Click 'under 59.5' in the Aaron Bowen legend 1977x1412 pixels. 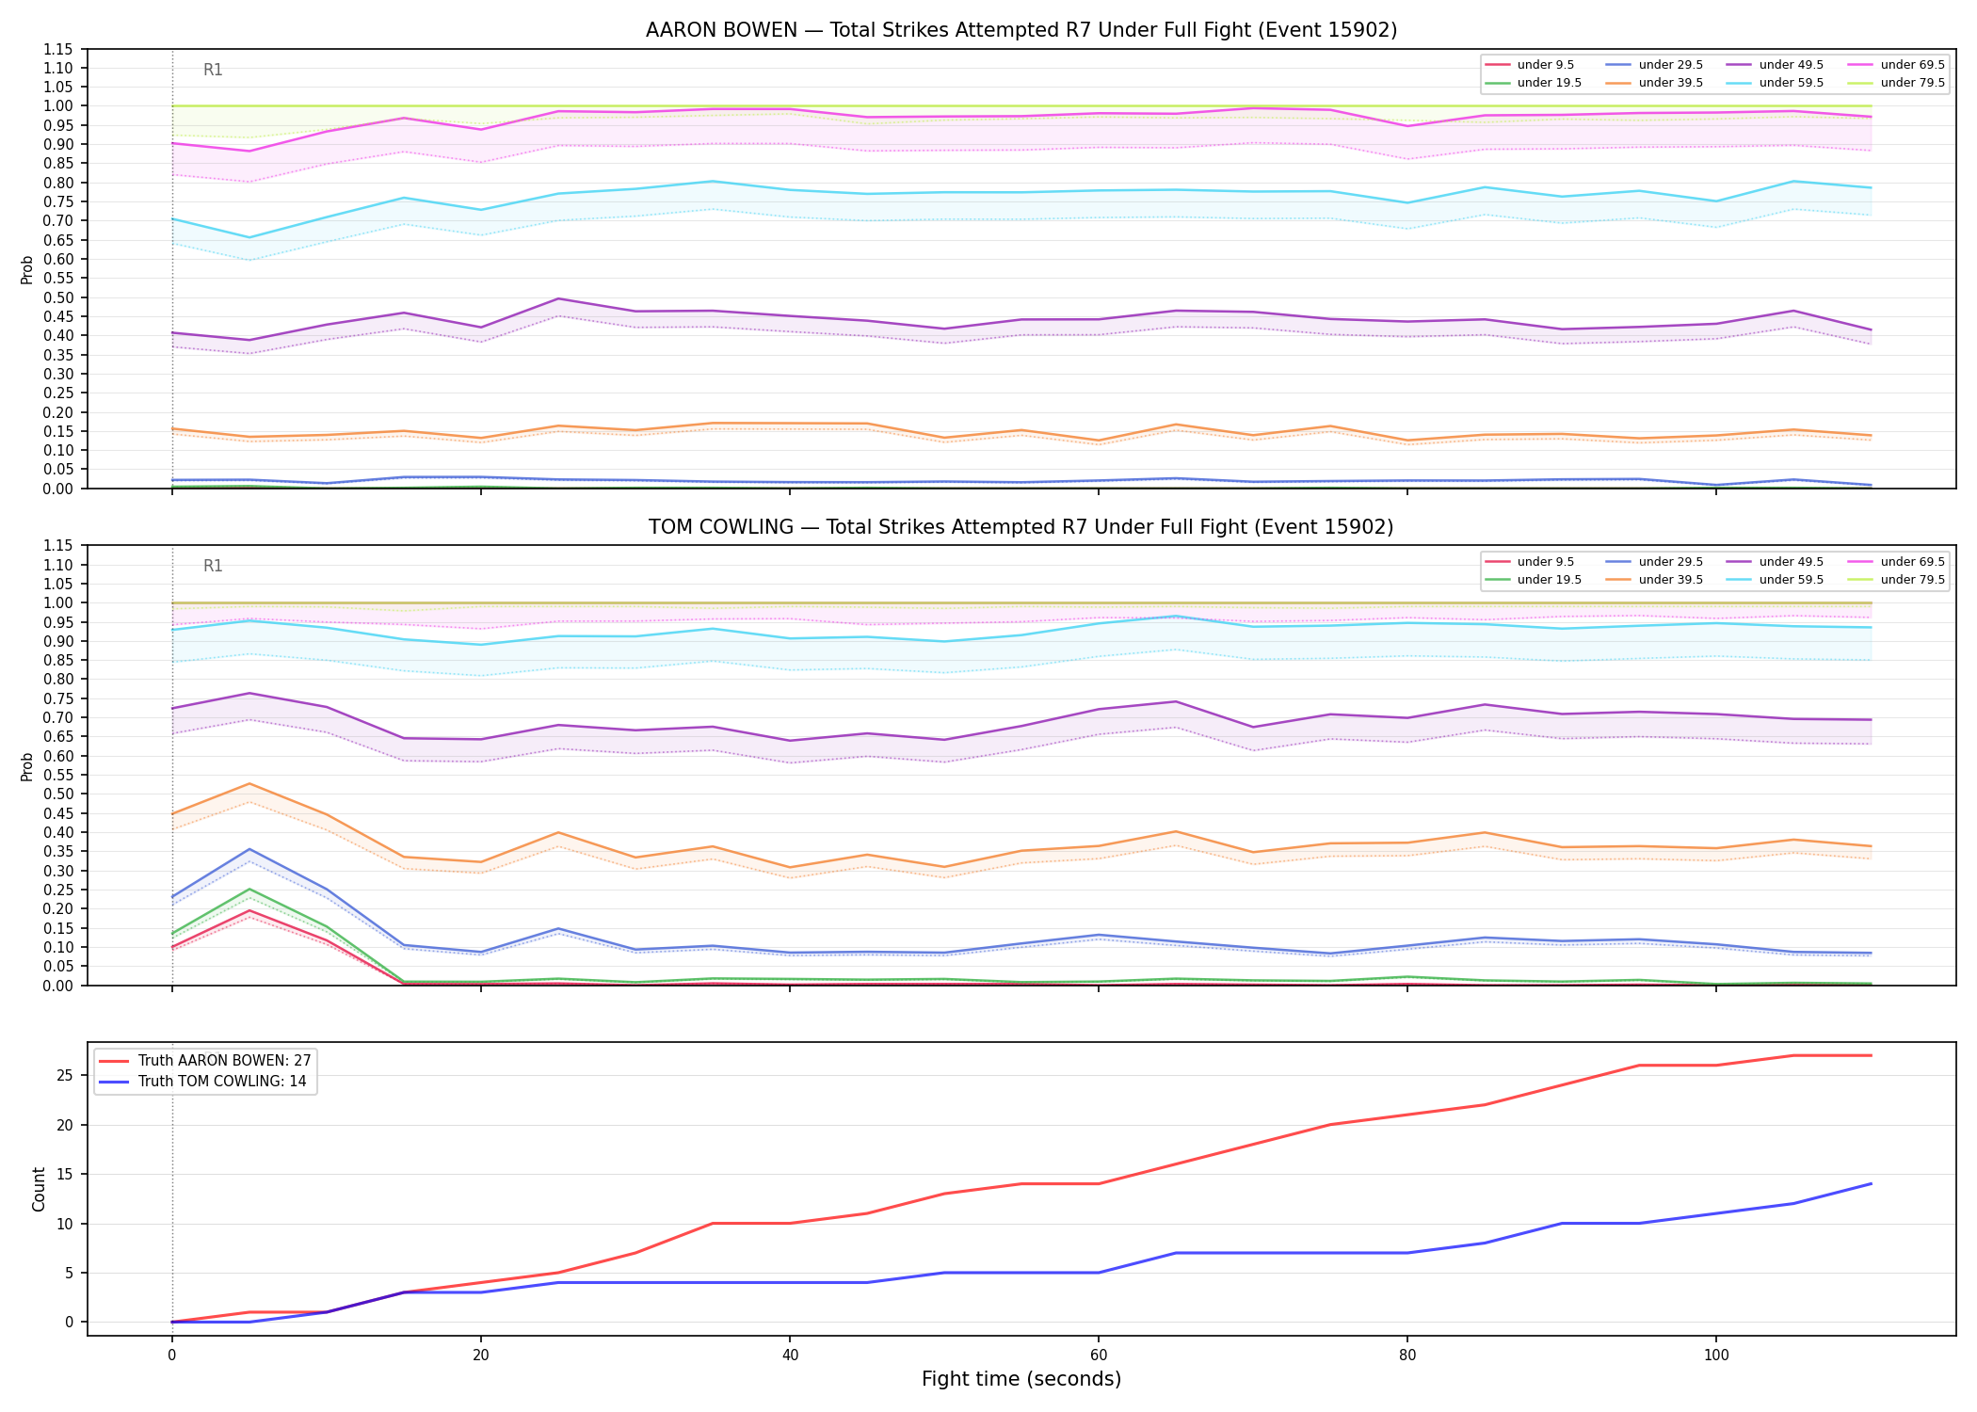1791,83
